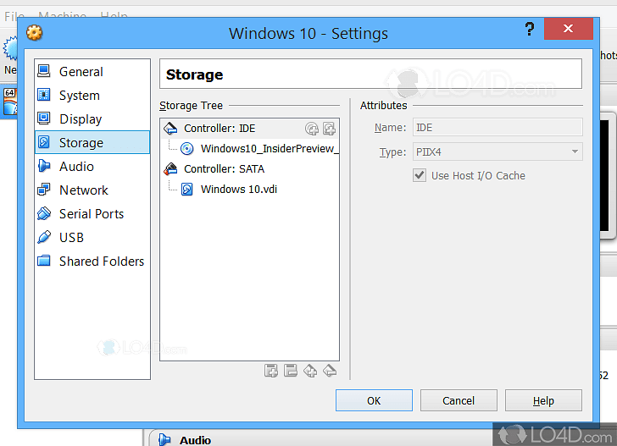Click the General monitor icon
This screenshot has height=446, width=617.
click(44, 71)
